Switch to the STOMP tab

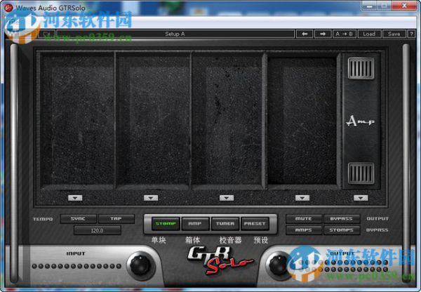coord(166,223)
